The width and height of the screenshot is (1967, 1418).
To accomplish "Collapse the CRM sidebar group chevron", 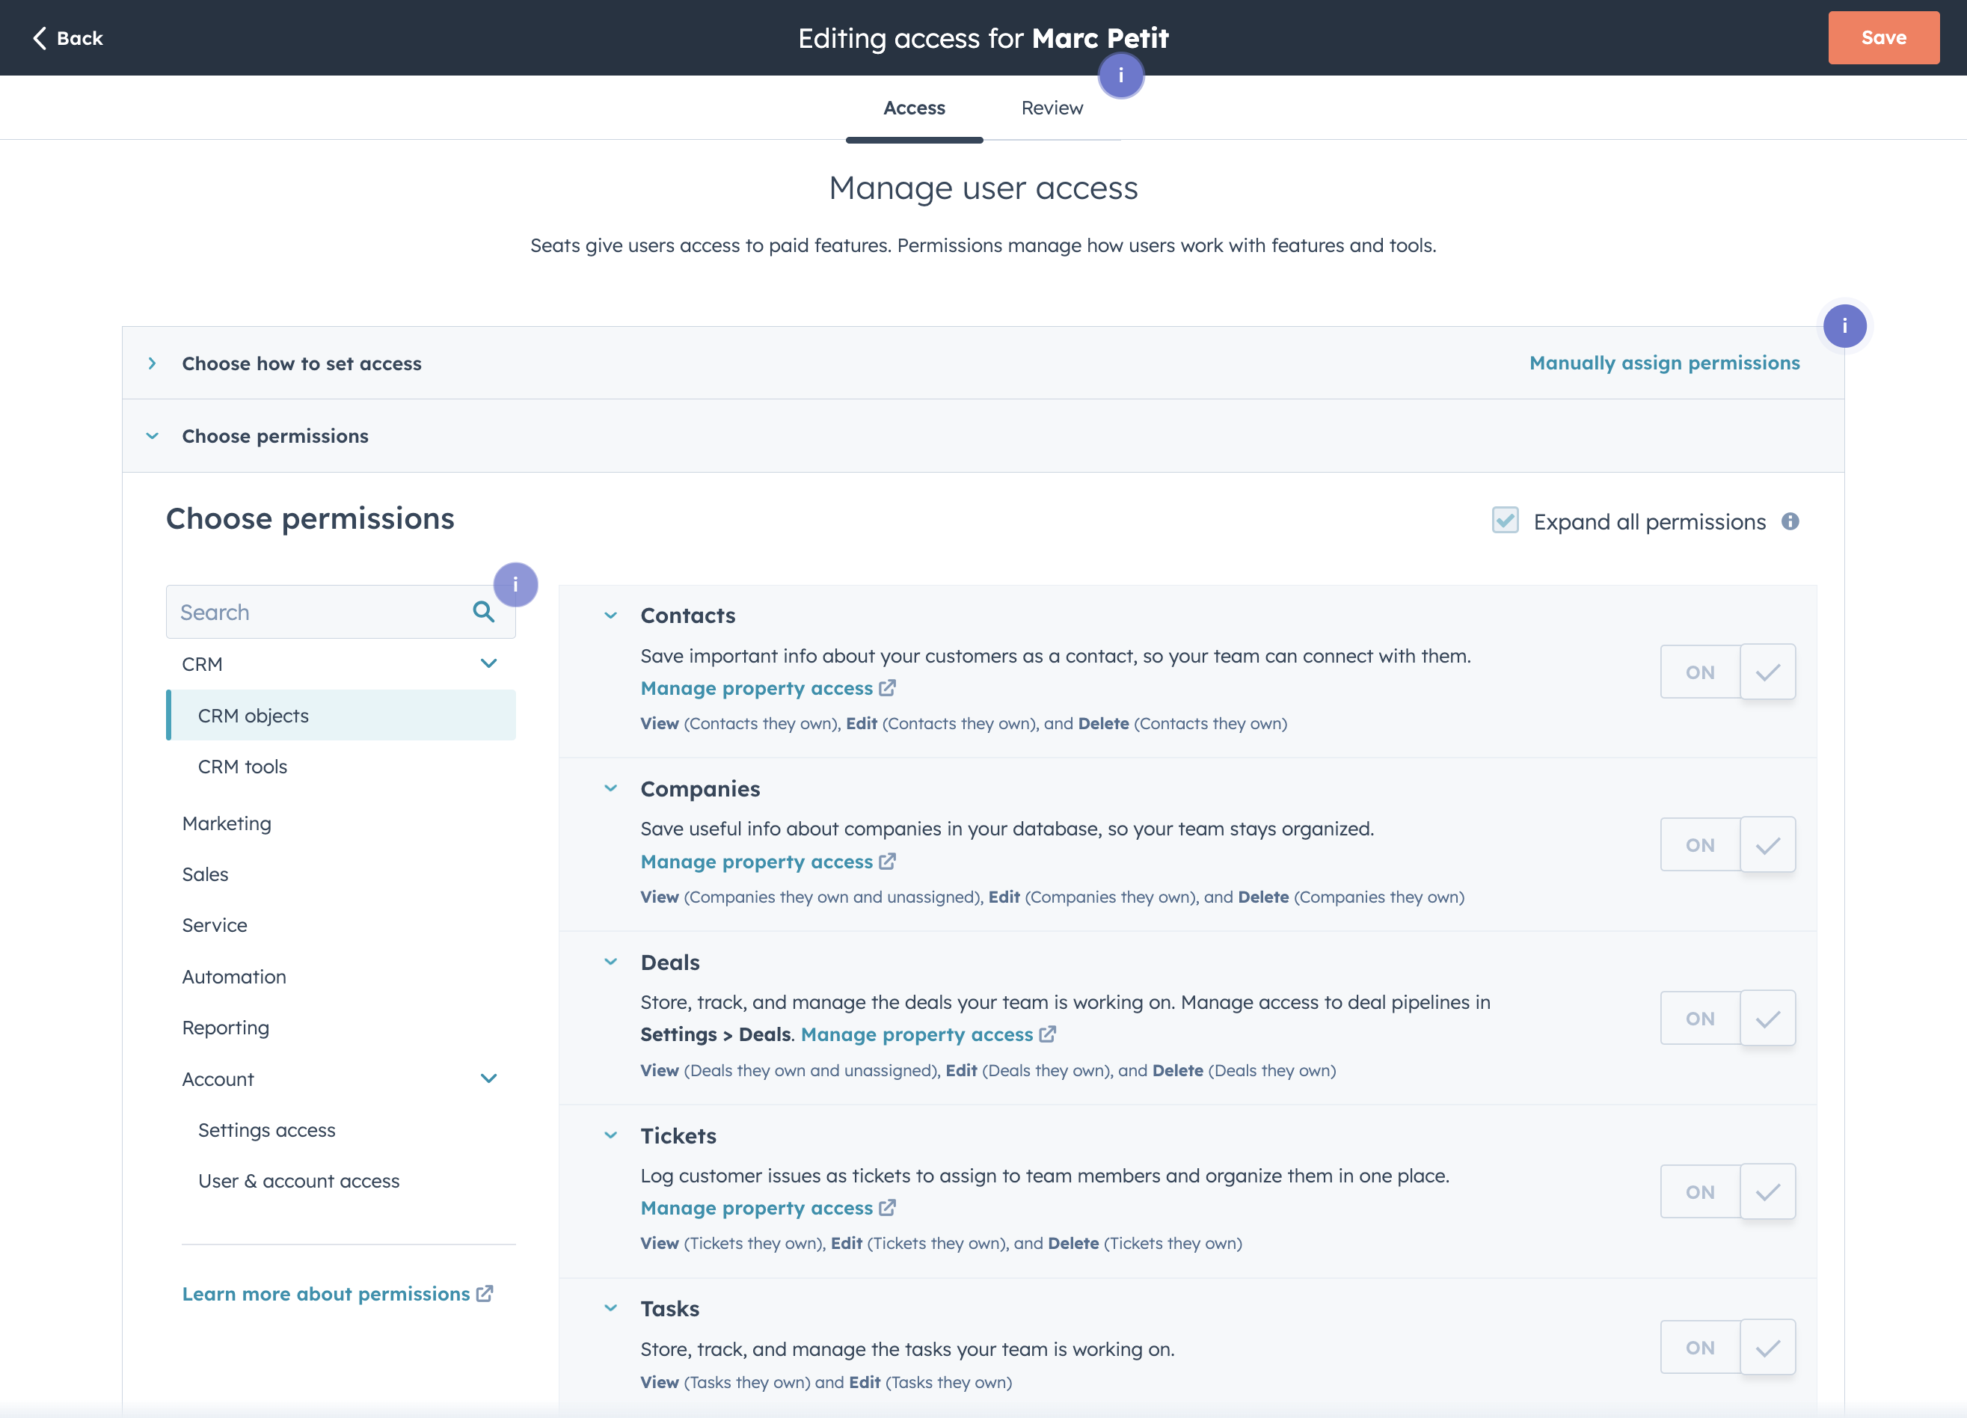I will point(488,663).
